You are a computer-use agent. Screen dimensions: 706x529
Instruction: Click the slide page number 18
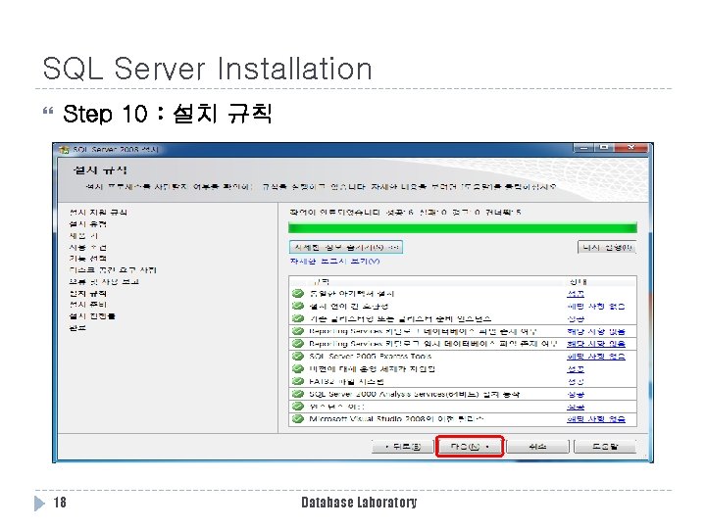tap(60, 503)
